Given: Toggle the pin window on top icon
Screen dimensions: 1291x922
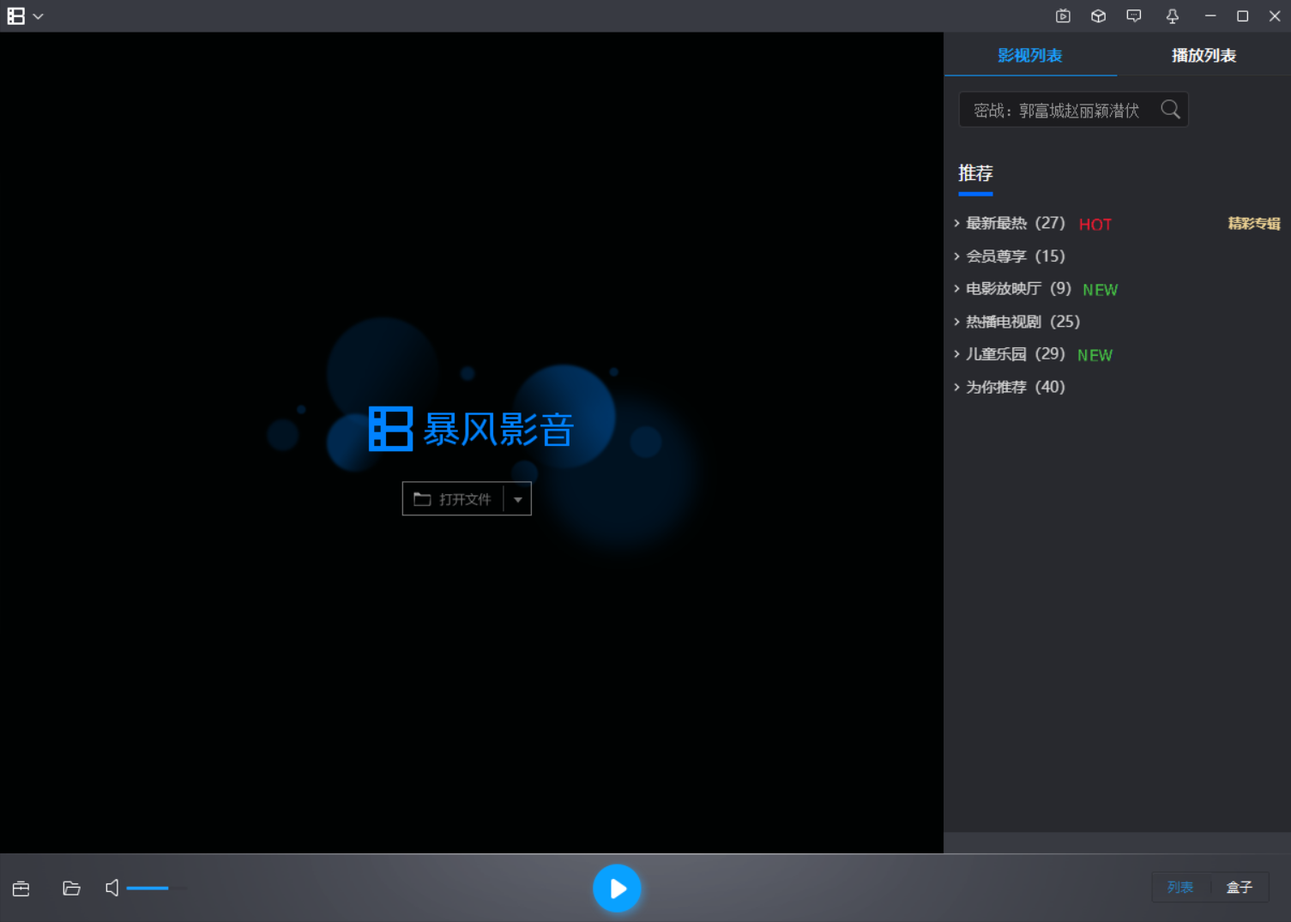Looking at the screenshot, I should [x=1172, y=16].
